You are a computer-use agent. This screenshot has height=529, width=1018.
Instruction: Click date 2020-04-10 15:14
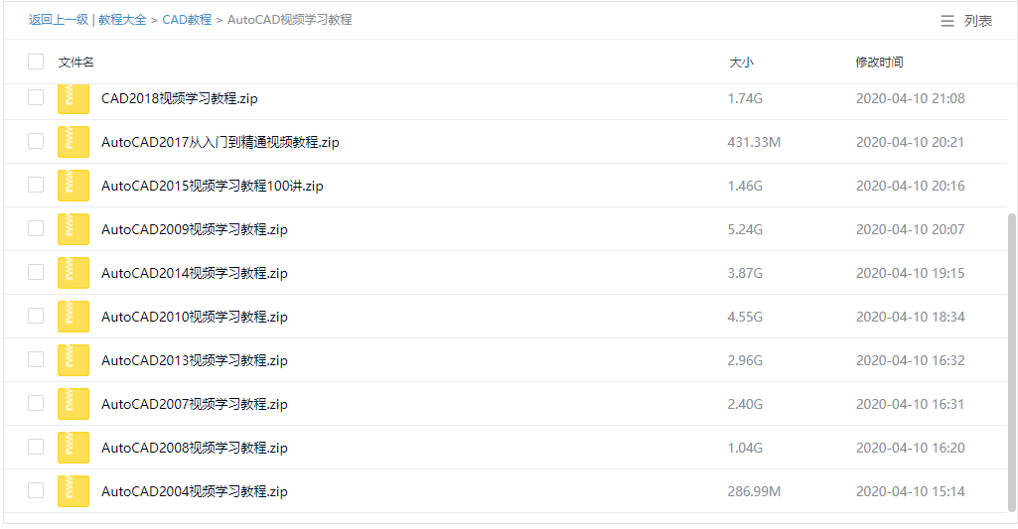point(910,491)
